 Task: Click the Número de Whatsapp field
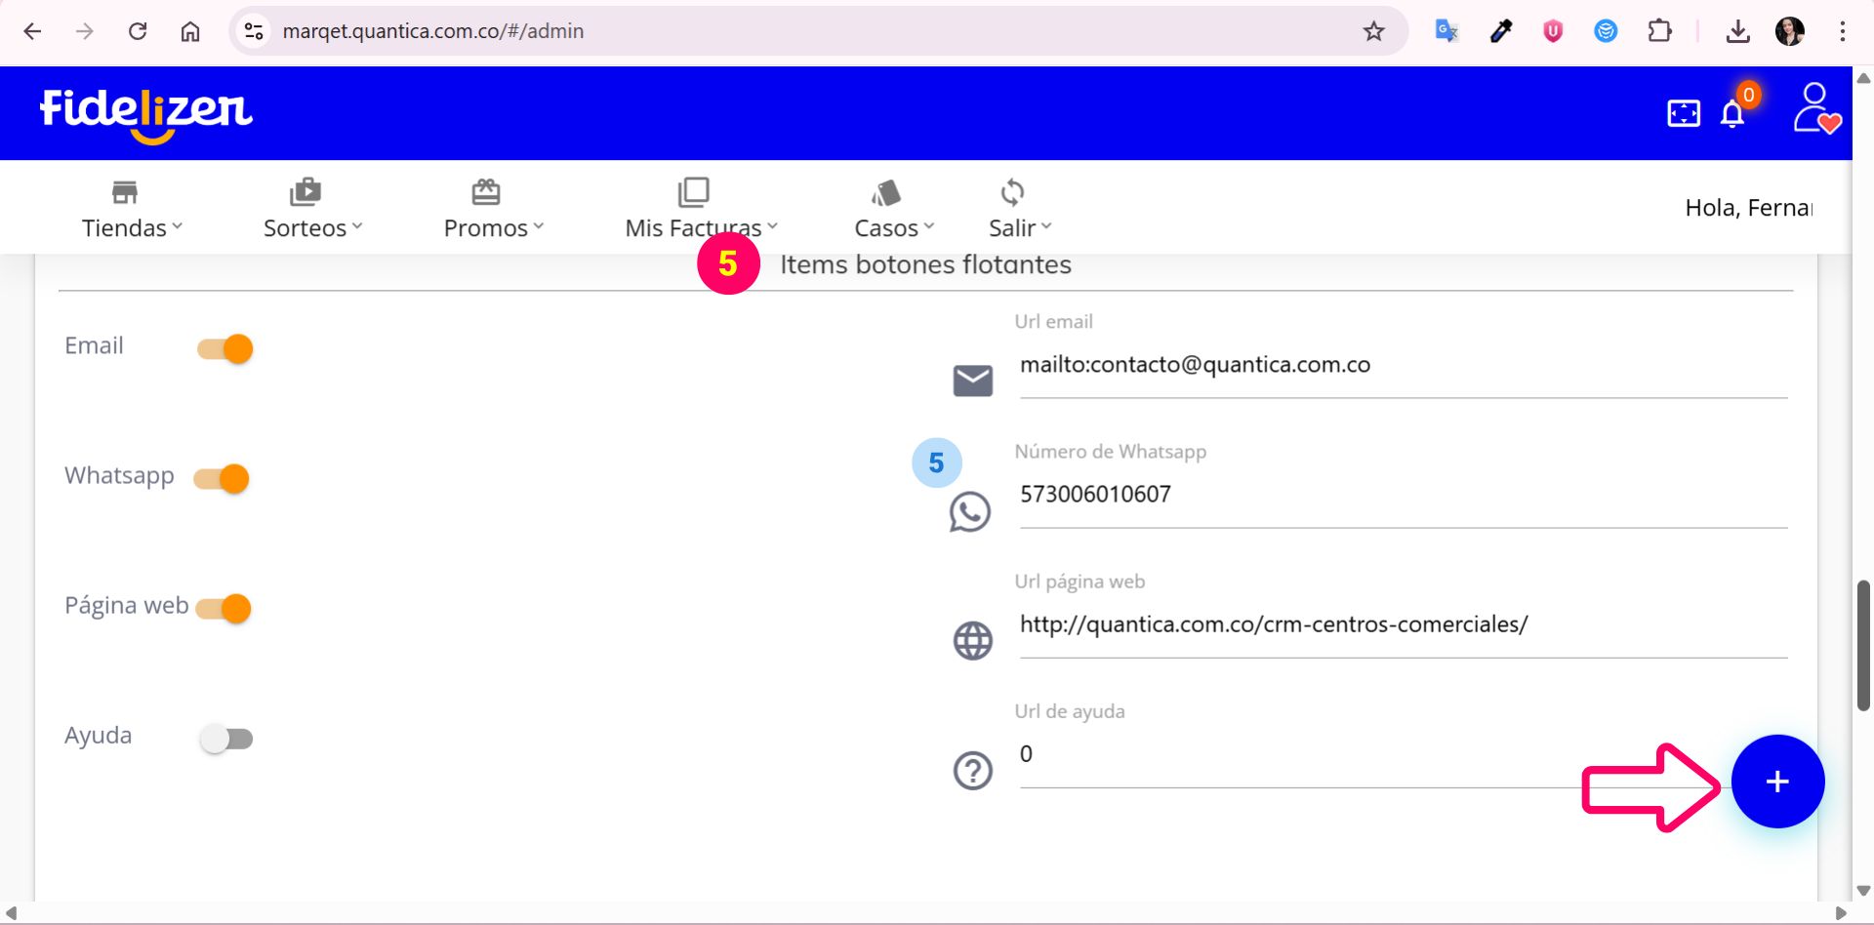[x=1403, y=495]
